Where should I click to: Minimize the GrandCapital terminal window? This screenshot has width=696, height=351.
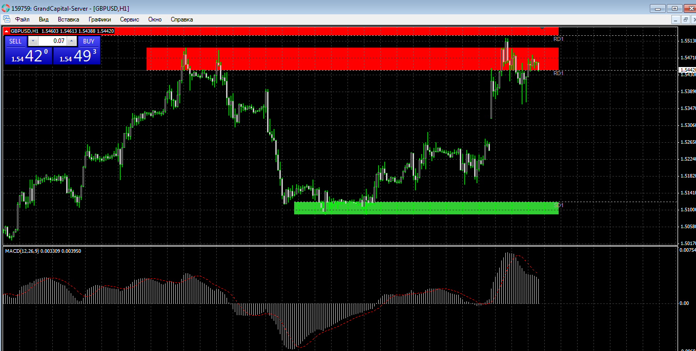(x=658, y=8)
